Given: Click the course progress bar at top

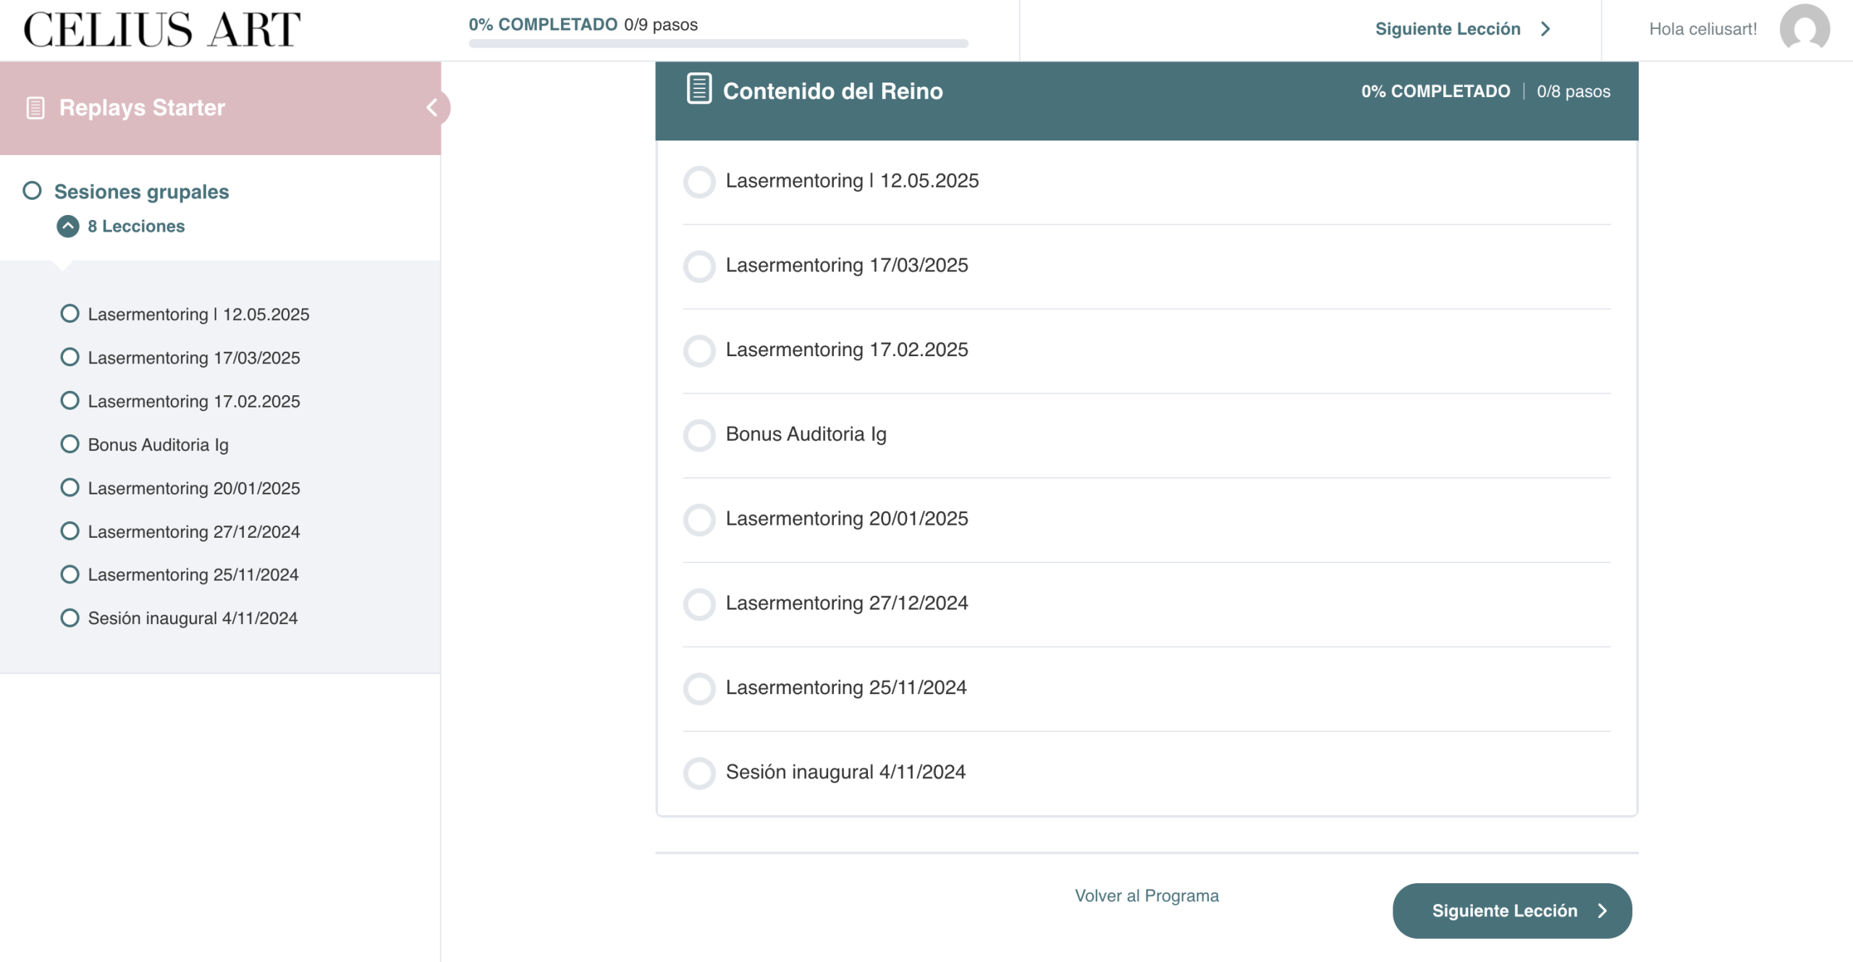Looking at the screenshot, I should pos(718,43).
